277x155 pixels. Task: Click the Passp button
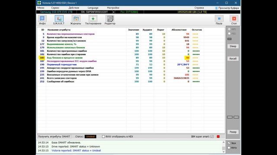233,132
